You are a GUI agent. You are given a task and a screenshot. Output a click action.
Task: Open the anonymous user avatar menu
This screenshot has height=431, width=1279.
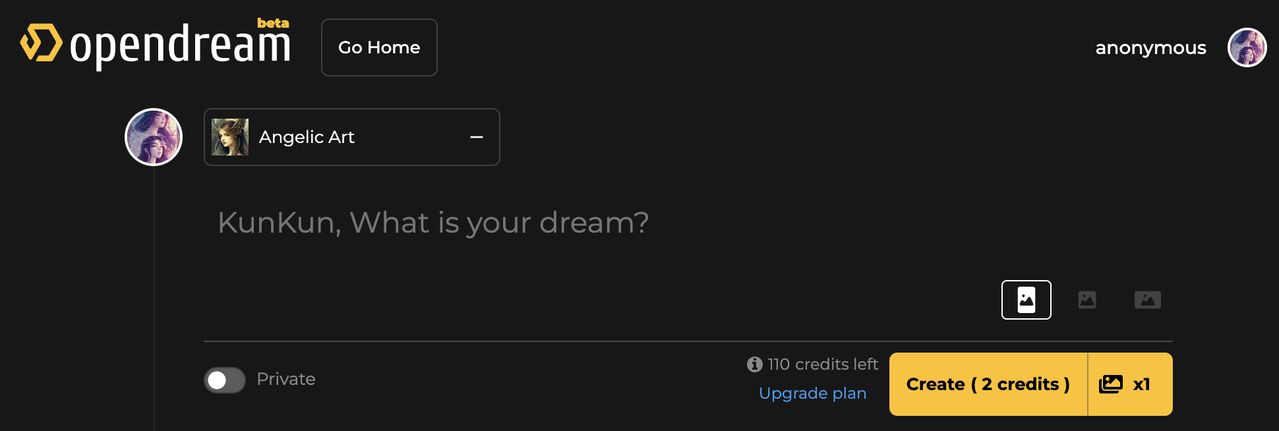(1246, 47)
